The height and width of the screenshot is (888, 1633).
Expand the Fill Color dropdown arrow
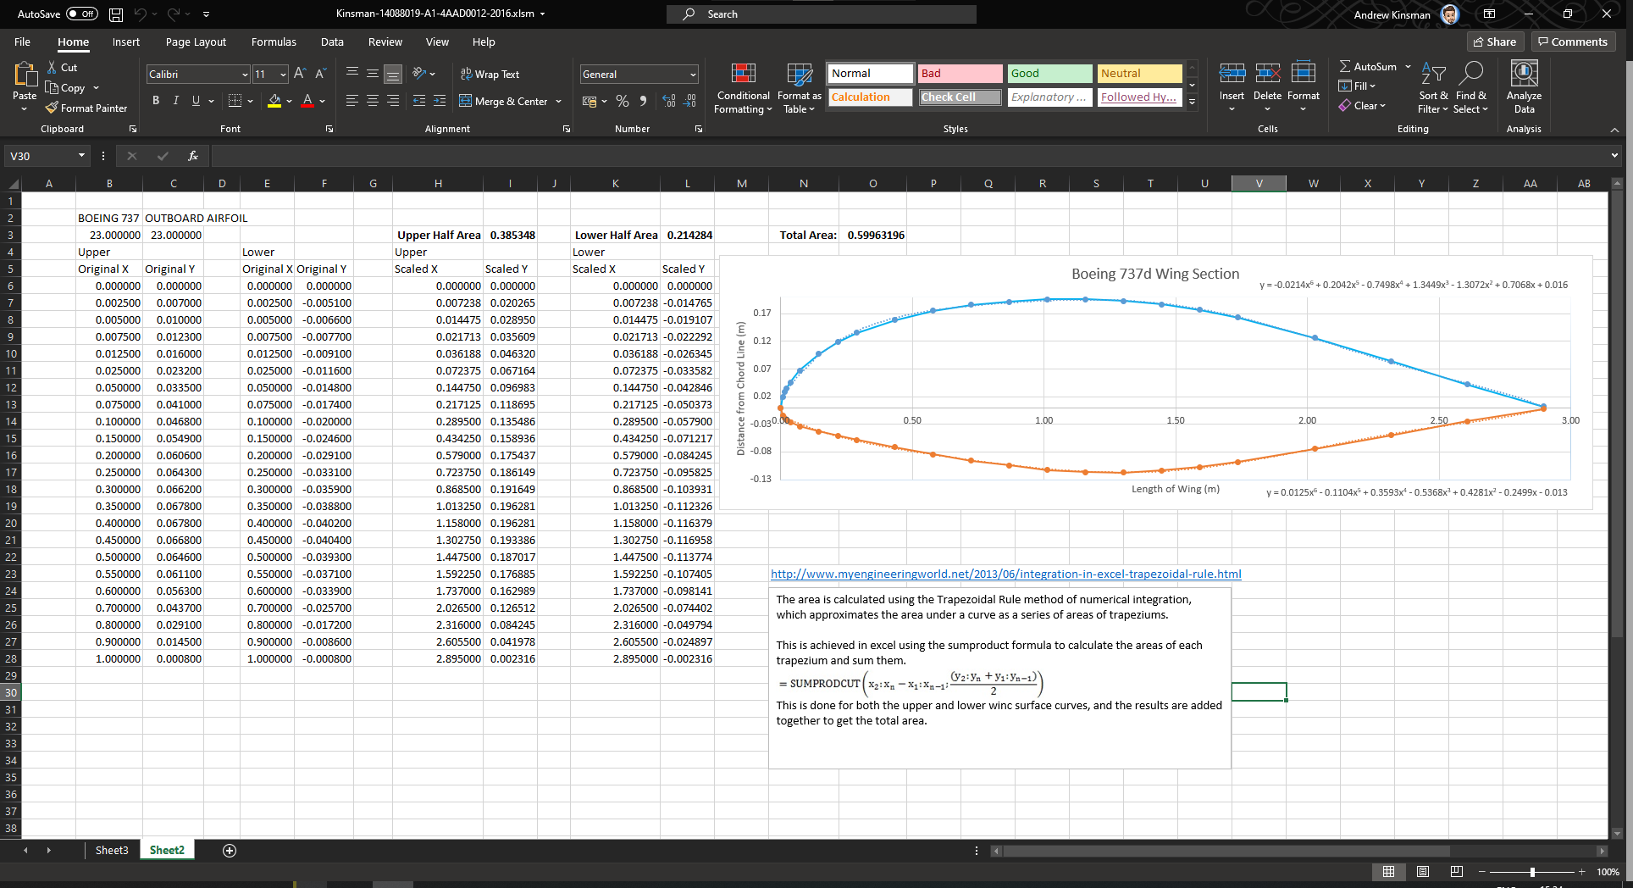289,101
